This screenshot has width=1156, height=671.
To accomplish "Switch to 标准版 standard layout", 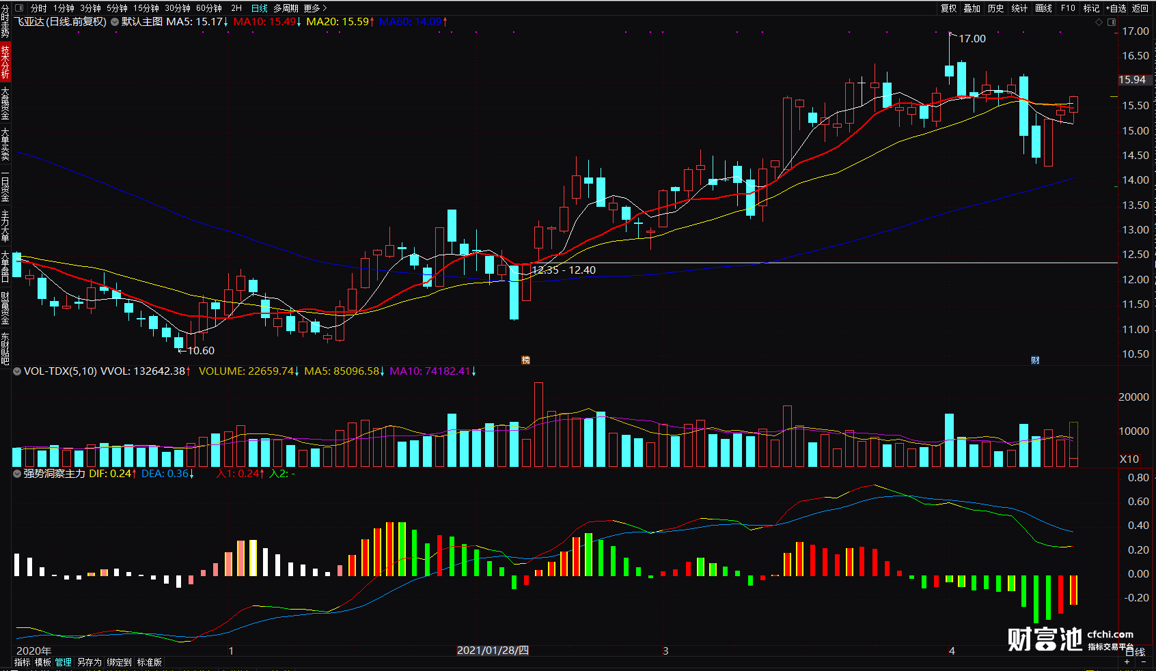I will [149, 662].
